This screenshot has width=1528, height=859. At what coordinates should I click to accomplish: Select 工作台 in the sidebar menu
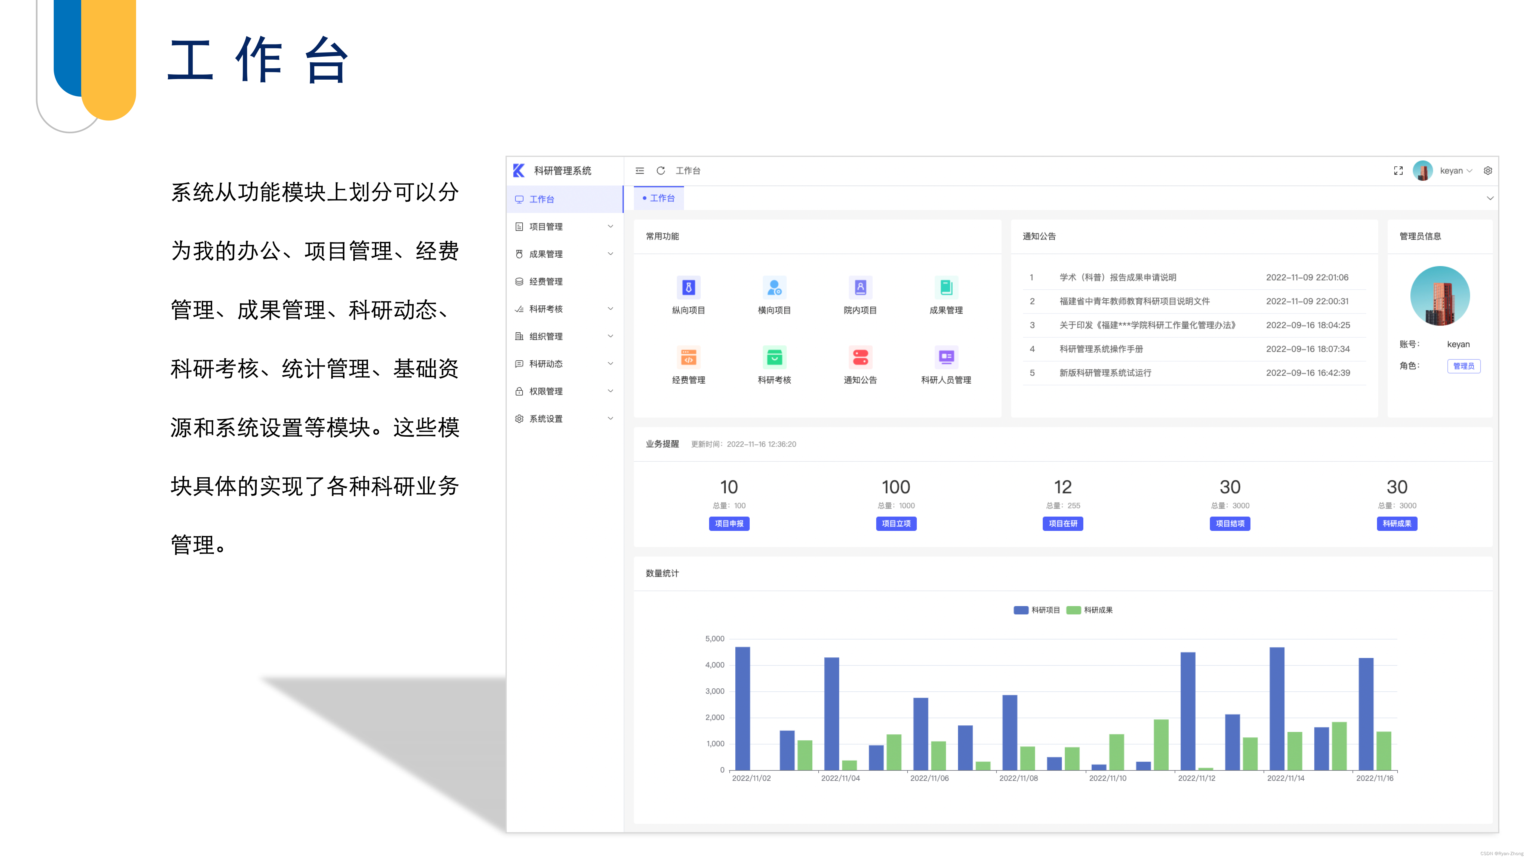point(542,199)
